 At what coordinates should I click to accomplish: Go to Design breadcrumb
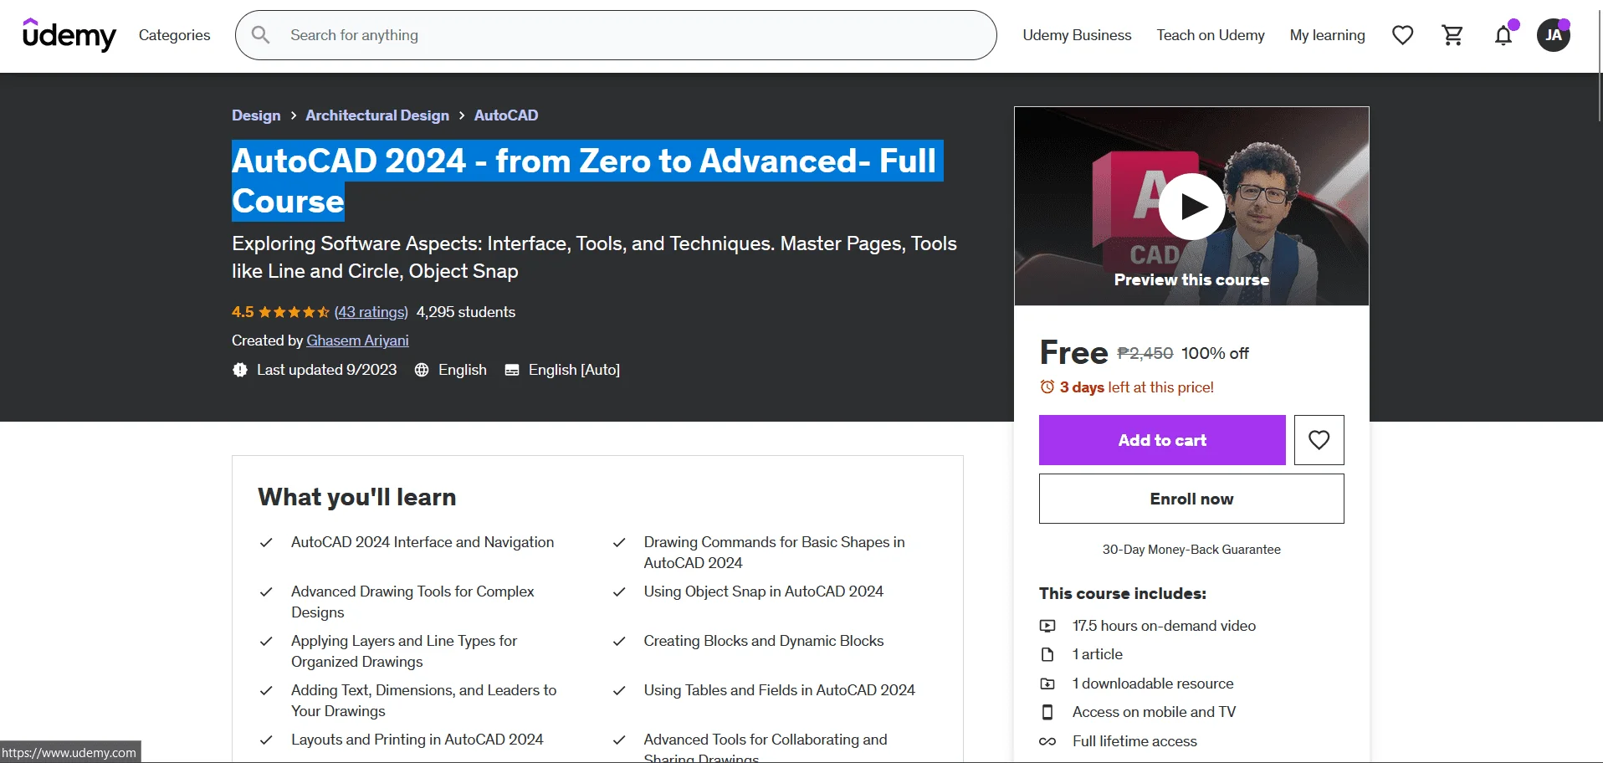pyautogui.click(x=256, y=115)
